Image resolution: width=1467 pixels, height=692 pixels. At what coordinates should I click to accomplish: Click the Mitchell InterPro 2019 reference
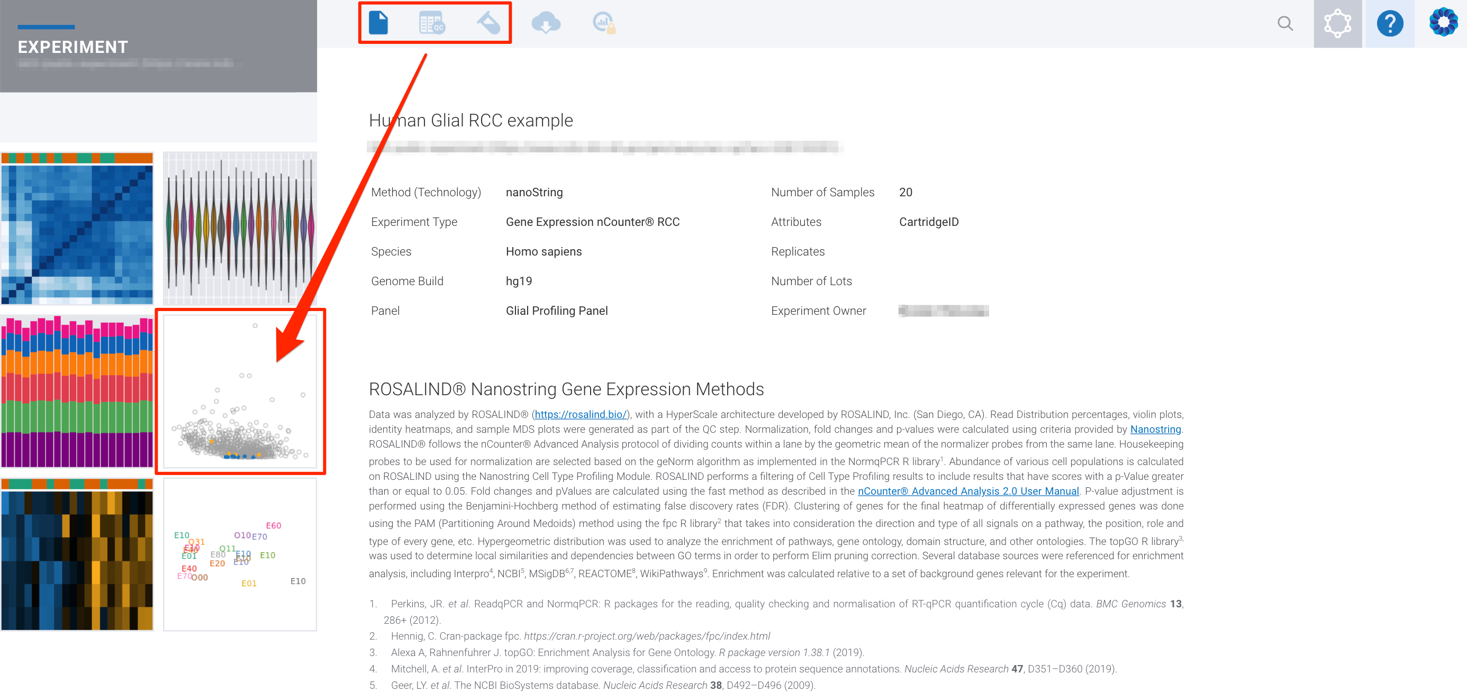click(x=743, y=669)
